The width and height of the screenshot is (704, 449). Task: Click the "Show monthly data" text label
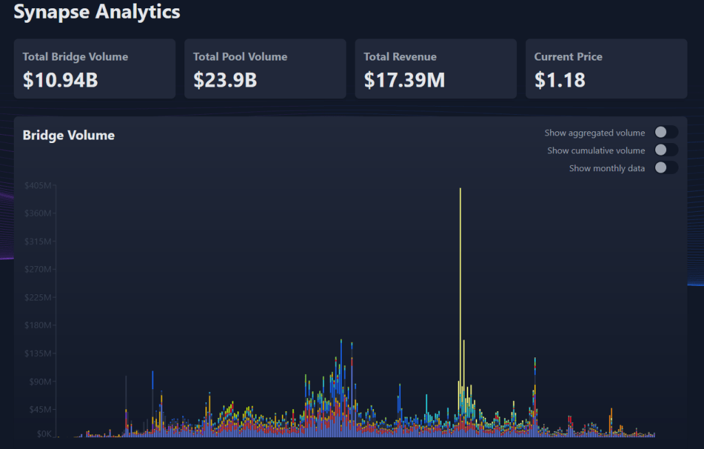click(607, 168)
